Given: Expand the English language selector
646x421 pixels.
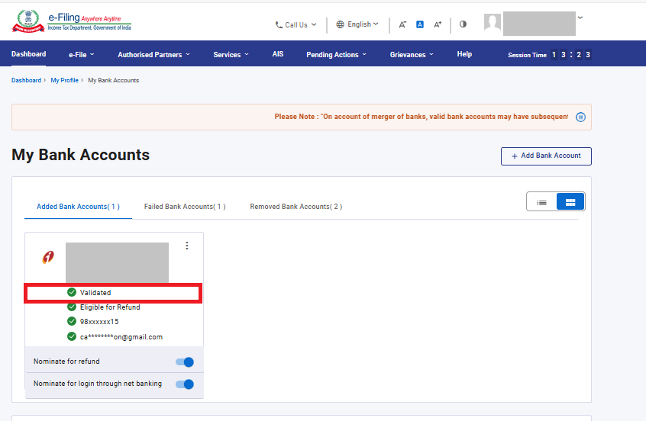Looking at the screenshot, I should (x=357, y=24).
